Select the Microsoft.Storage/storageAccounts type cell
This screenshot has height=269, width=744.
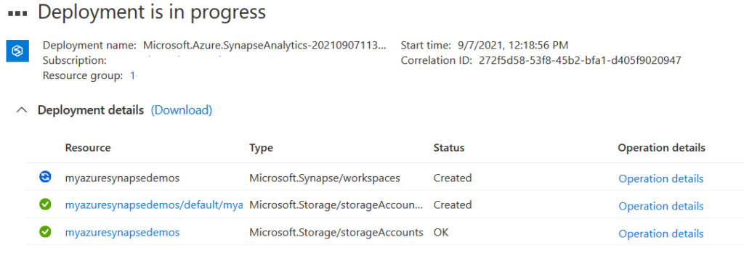coord(336,233)
